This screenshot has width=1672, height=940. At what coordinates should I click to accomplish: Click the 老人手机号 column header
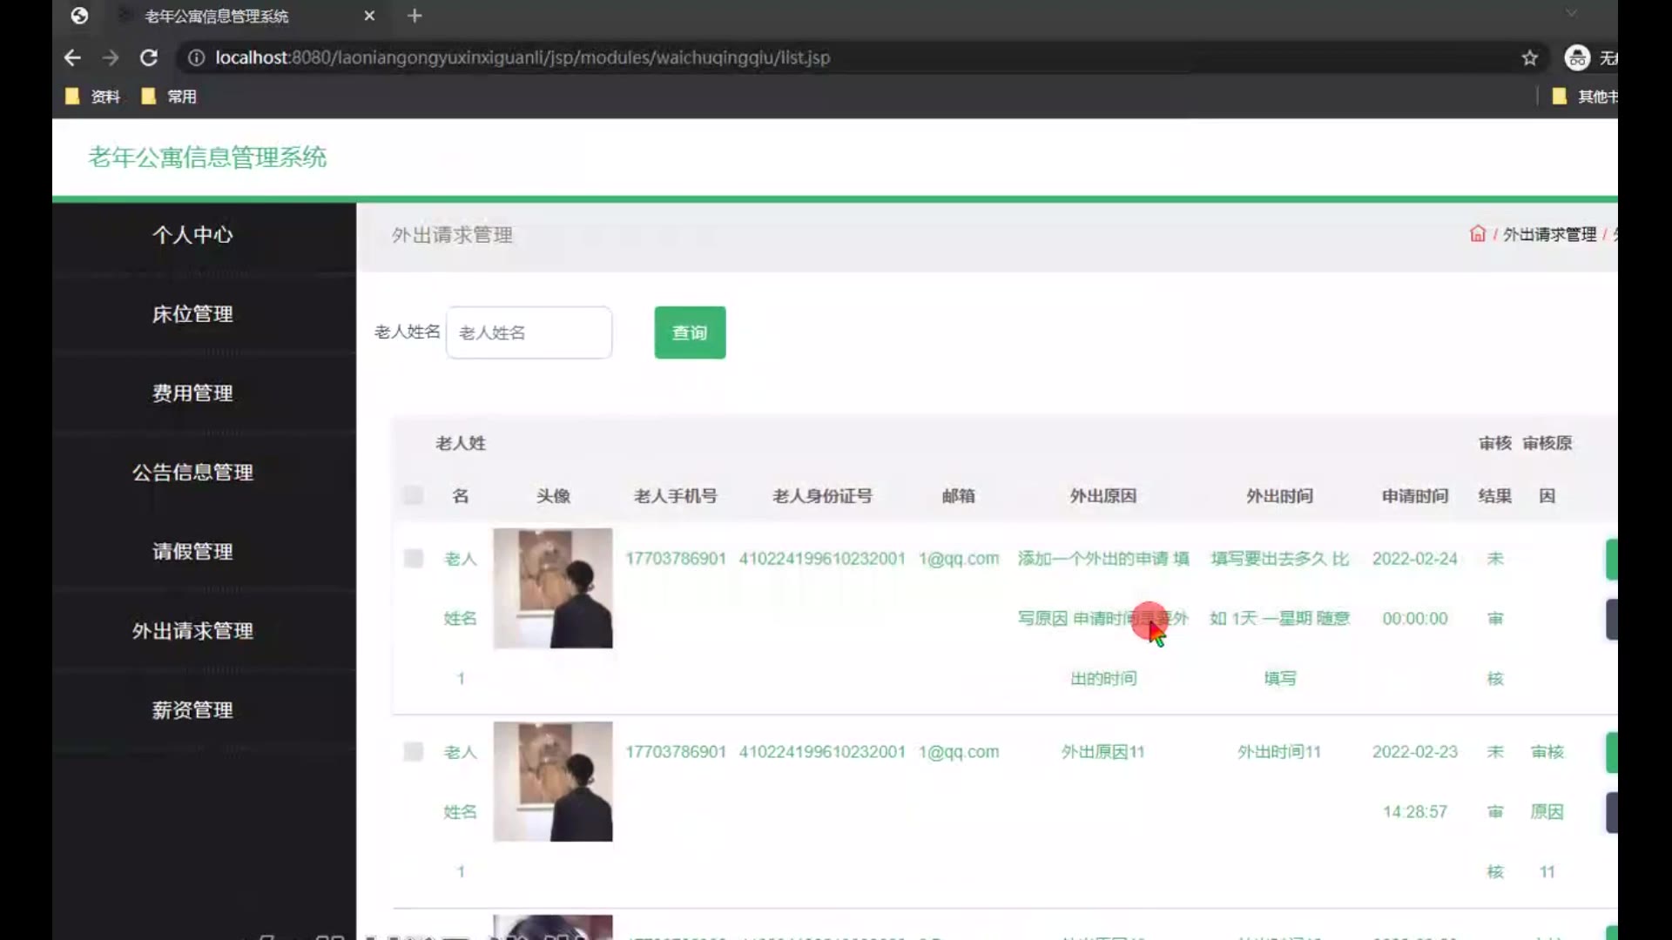tap(676, 496)
